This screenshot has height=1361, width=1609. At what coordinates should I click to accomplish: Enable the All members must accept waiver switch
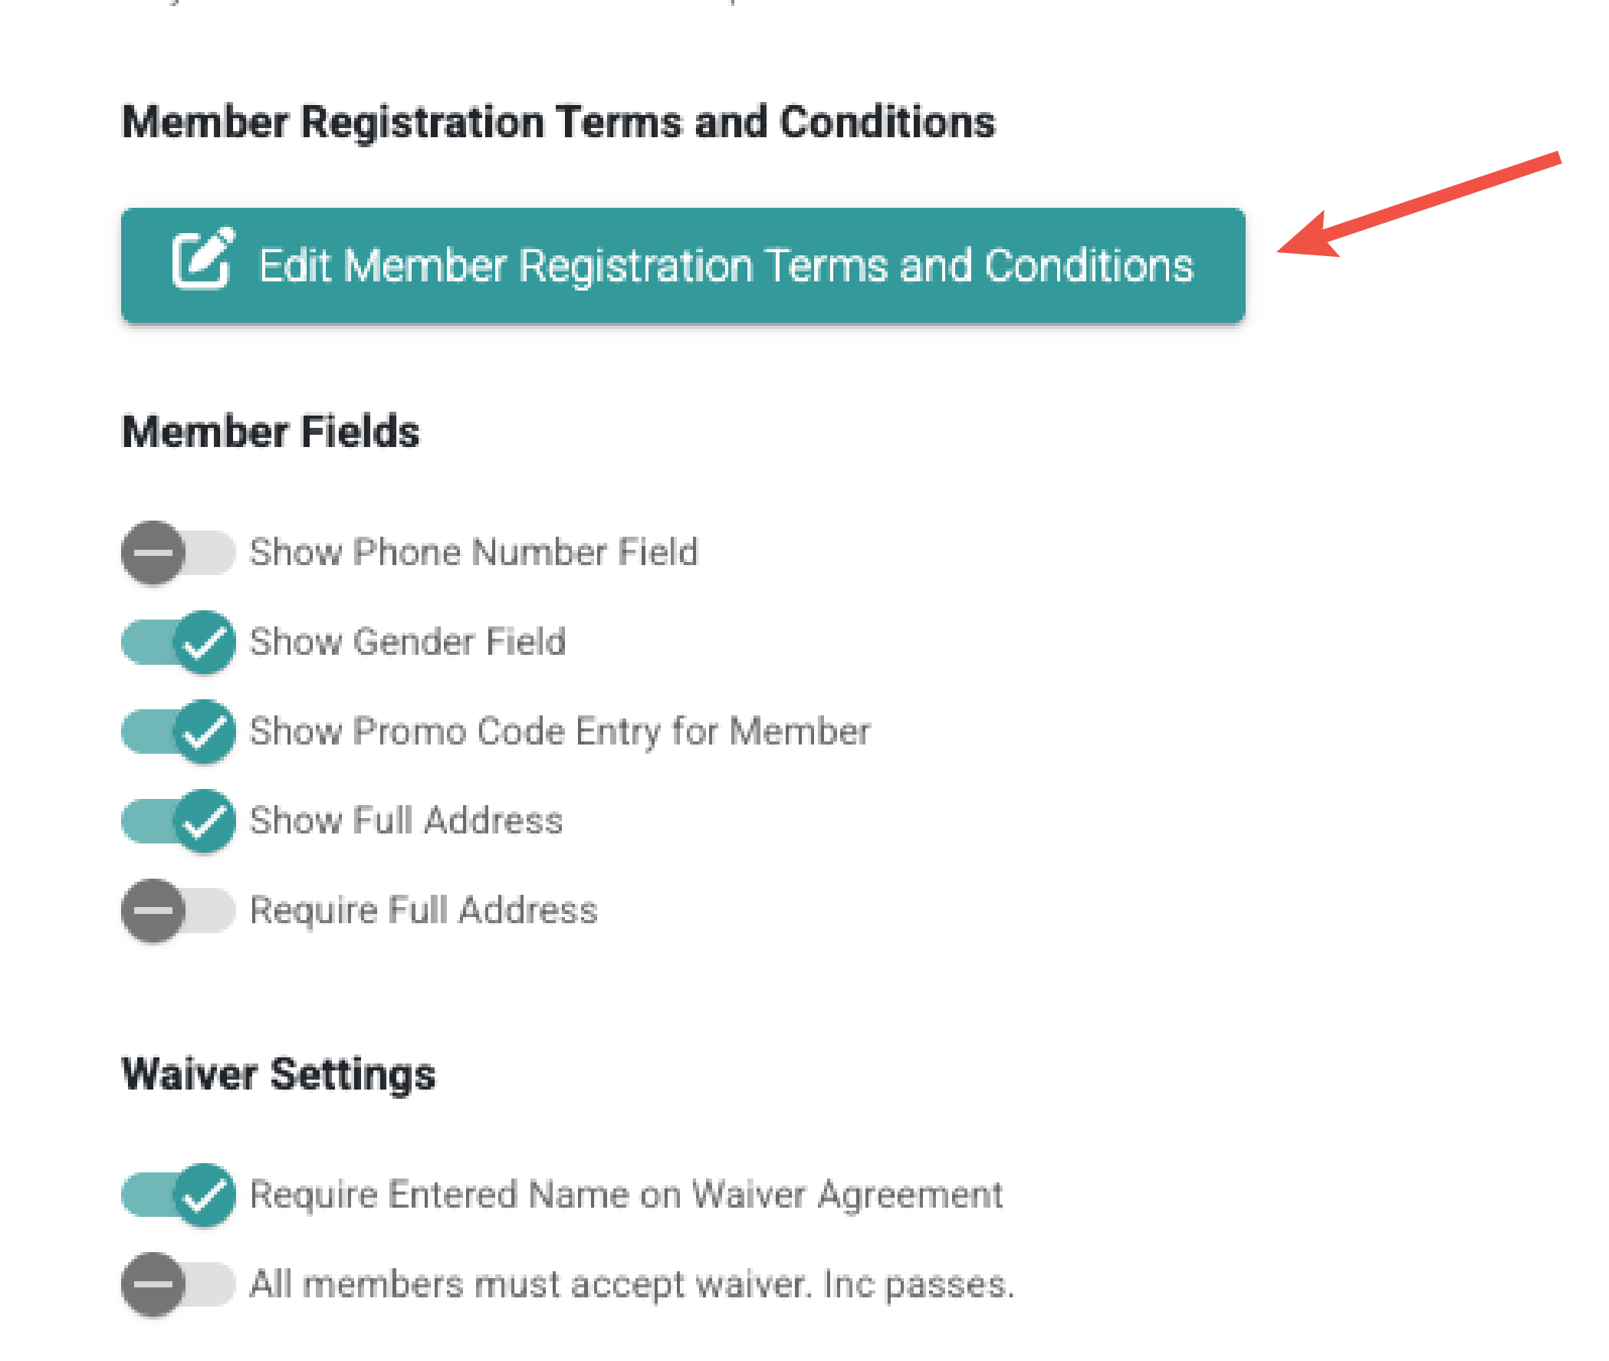point(178,1284)
